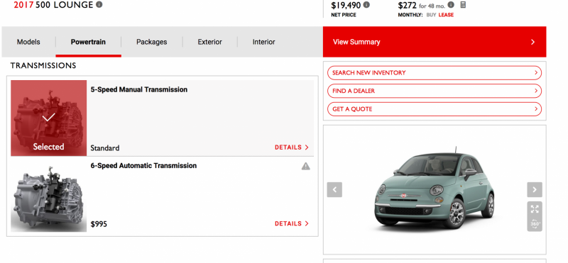Show next car image with right arrow
The height and width of the screenshot is (263, 568).
pyautogui.click(x=535, y=189)
